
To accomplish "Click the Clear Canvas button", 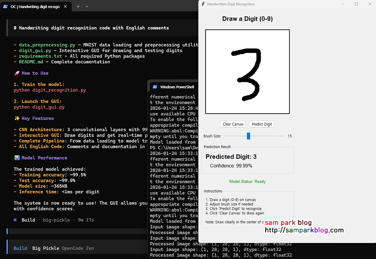I will click(233, 124).
